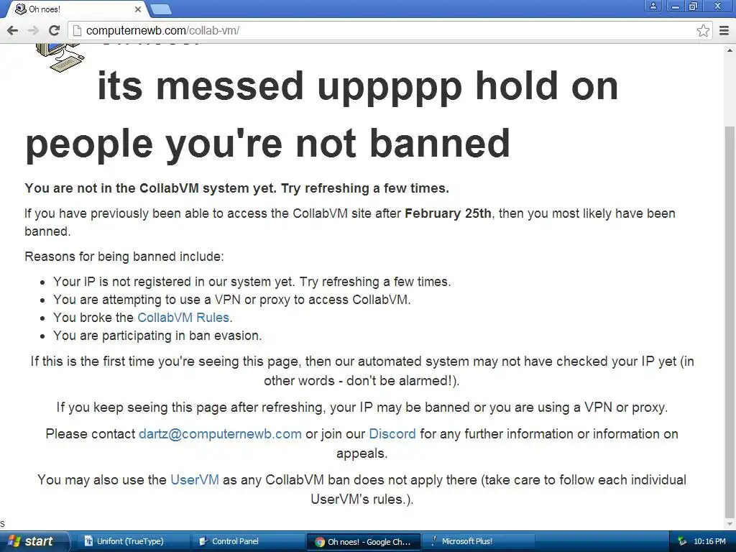Open the CollabVM Rules link
736x552 pixels.
click(x=183, y=318)
